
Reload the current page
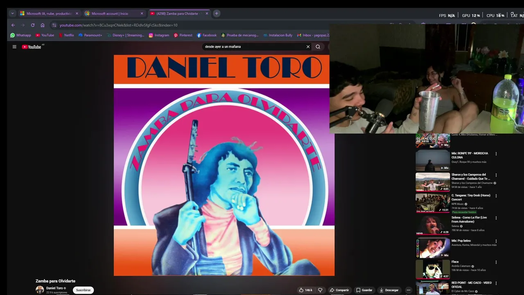point(33,25)
